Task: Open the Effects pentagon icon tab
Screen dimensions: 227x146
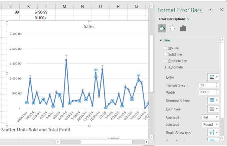Action: tap(172, 28)
